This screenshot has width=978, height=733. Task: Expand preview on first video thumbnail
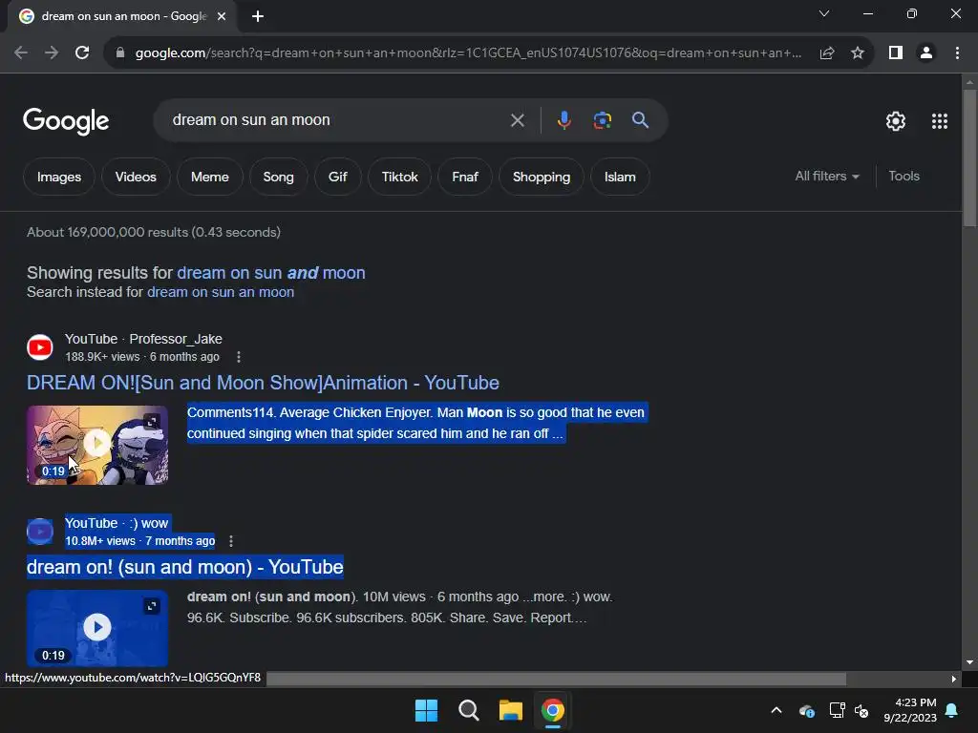pyautogui.click(x=152, y=422)
